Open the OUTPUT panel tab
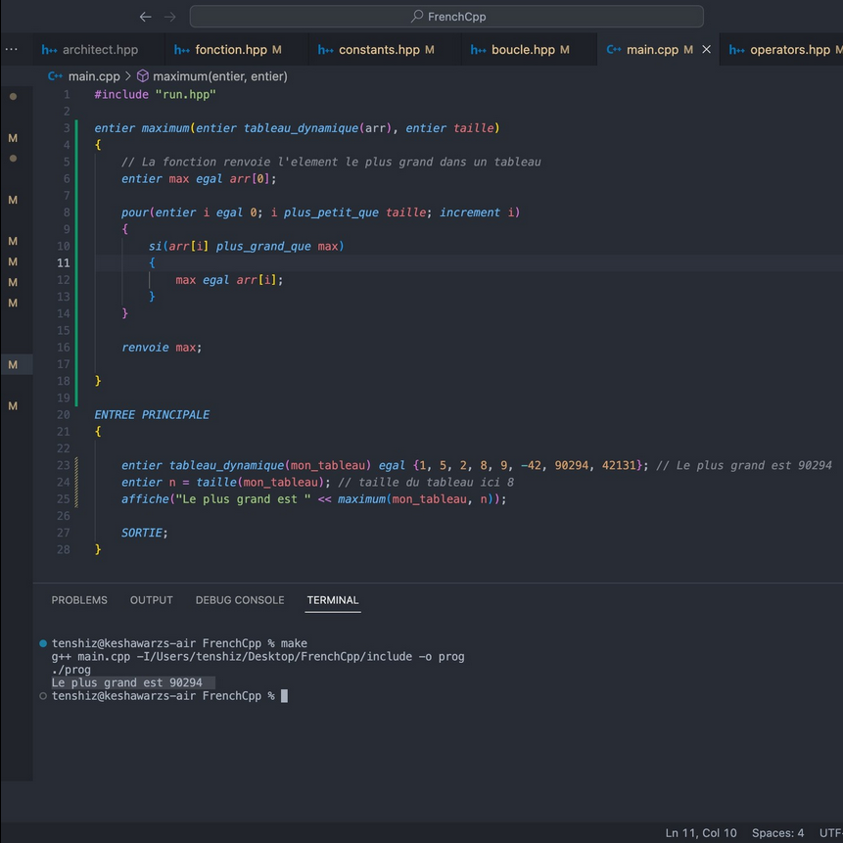843x843 pixels. [152, 600]
